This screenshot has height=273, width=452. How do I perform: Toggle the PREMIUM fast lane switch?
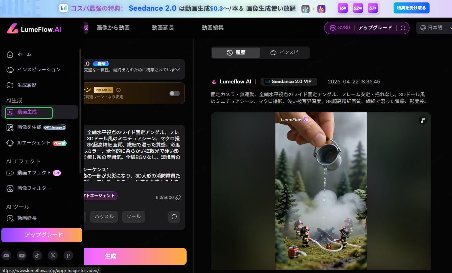point(174,93)
